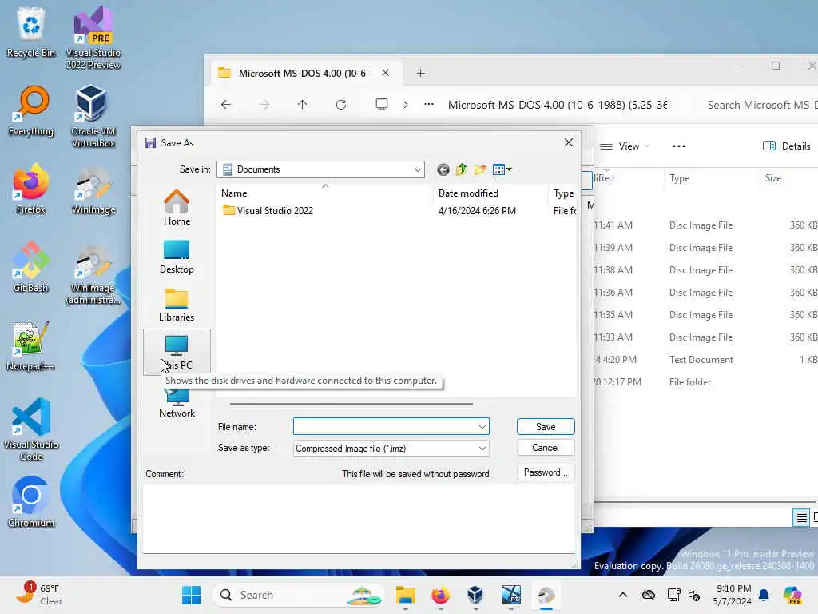Select Microsoft MS-DOS 4.00 Explorer tab

pos(303,73)
